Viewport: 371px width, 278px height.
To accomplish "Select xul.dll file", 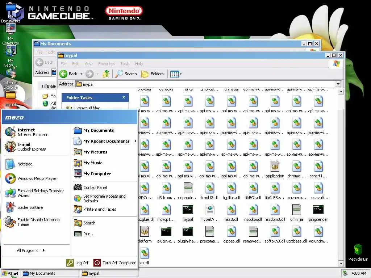I will (144, 257).
